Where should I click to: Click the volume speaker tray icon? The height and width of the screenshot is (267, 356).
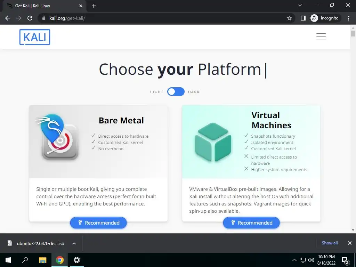(x=311, y=260)
